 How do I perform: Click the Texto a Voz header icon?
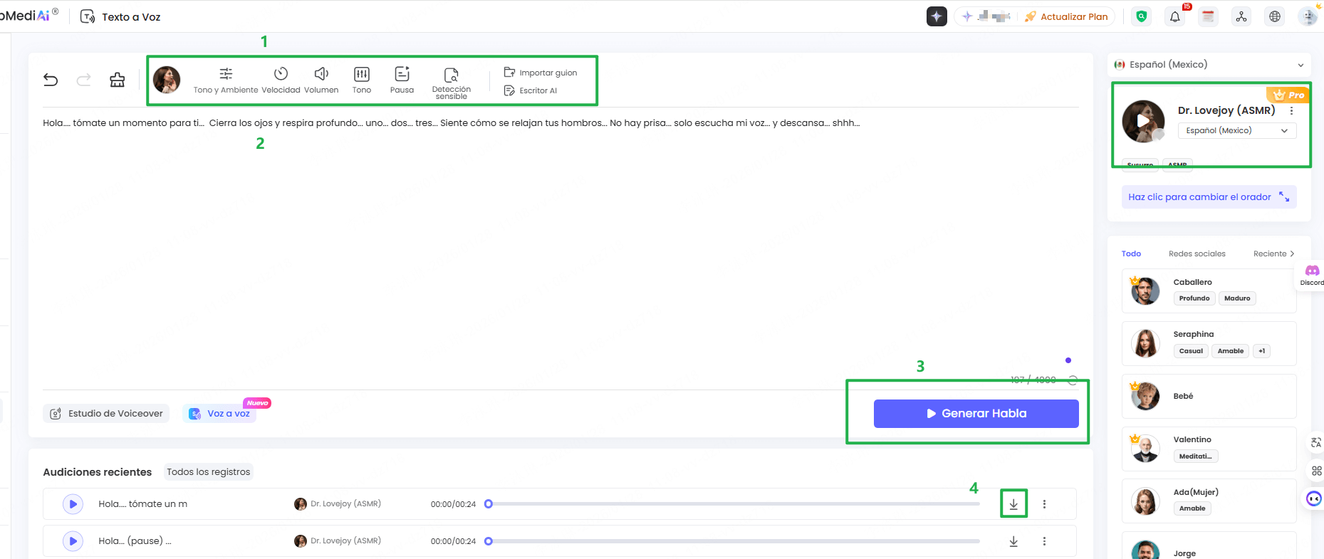tap(88, 16)
